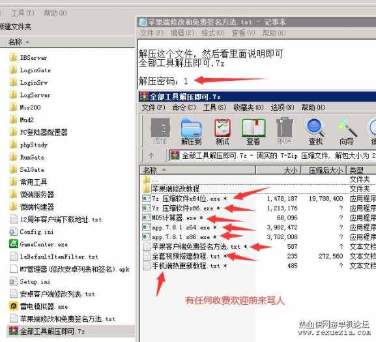Screen dimensions: 376x342
Task: Click the 删除 (Delete) trash icon
Action: tap(284, 132)
